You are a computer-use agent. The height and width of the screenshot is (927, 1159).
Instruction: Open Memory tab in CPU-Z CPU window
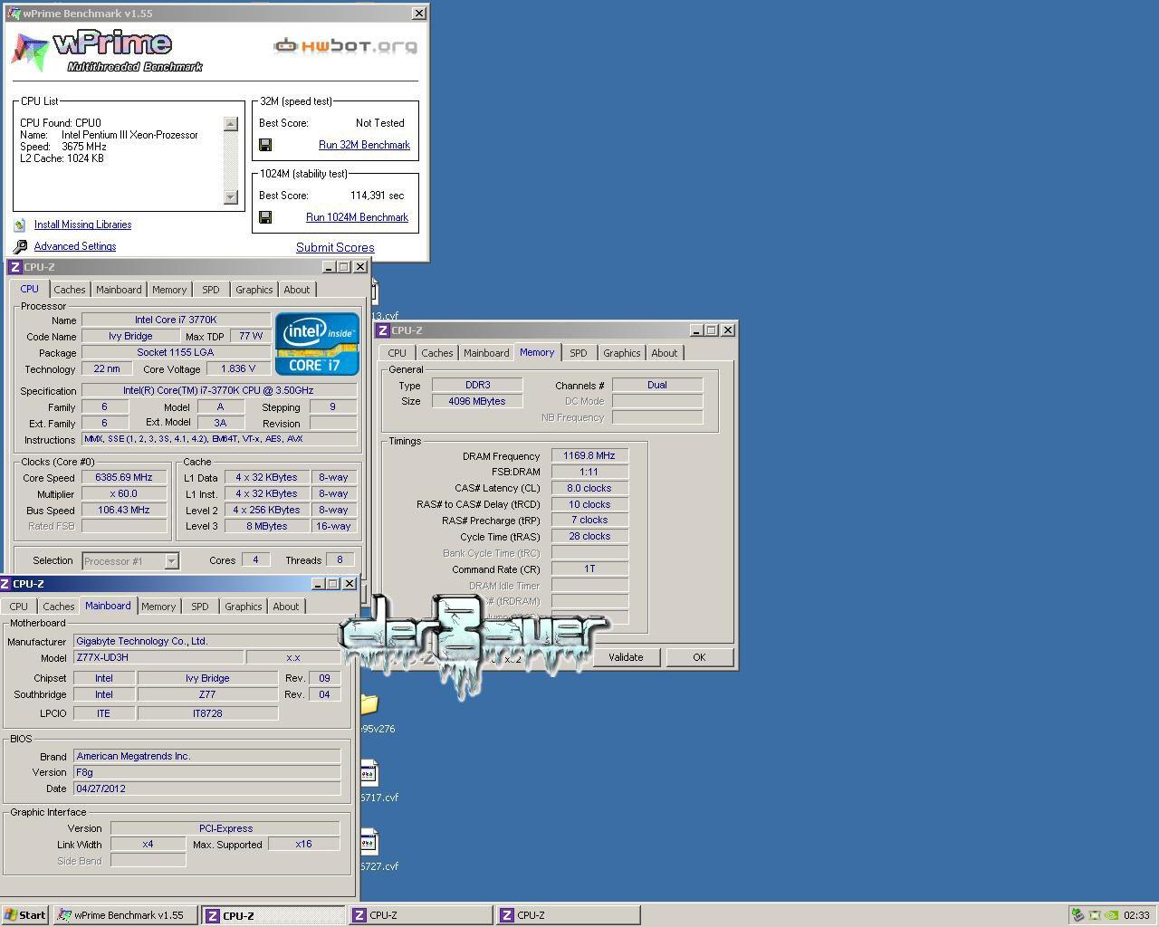(169, 290)
